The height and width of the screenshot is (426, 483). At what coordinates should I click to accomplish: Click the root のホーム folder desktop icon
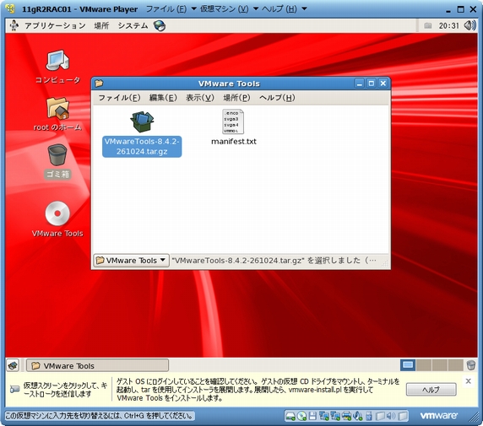click(x=57, y=108)
